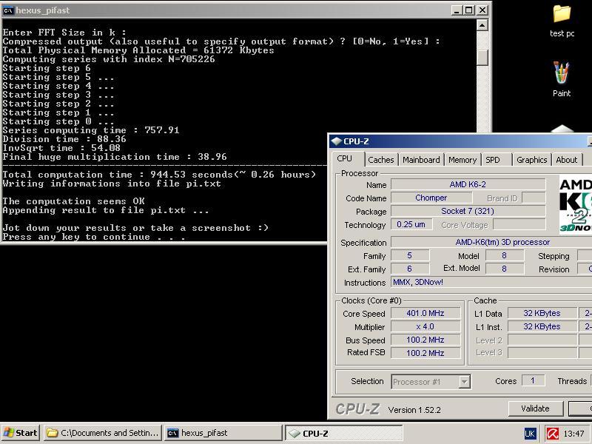Click the Rated FSB value 100.2 MHz
The height and width of the screenshot is (444, 592).
click(425, 353)
